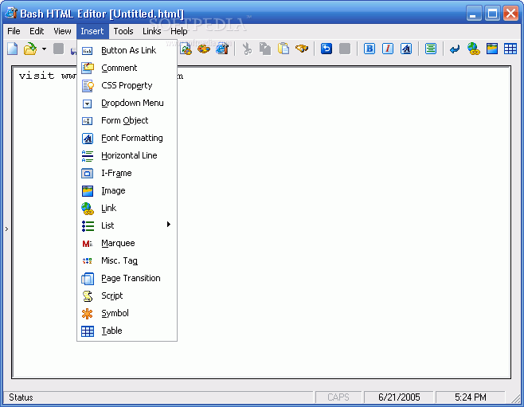Click the image editor toolbar icon left of the palette
The height and width of the screenshot is (407, 524).
pyautogui.click(x=186, y=49)
